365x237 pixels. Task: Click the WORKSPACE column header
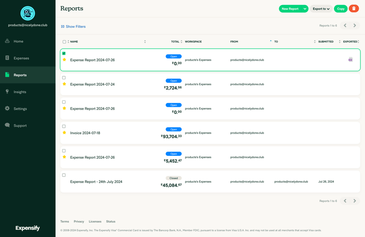point(193,41)
